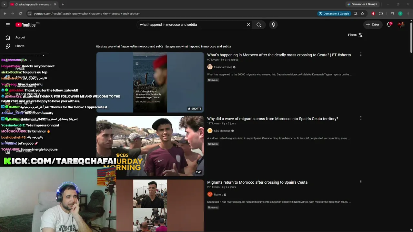
Task: Go forward one page in the browser
Action: (x=13, y=14)
